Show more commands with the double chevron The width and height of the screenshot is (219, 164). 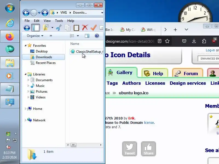point(51,36)
